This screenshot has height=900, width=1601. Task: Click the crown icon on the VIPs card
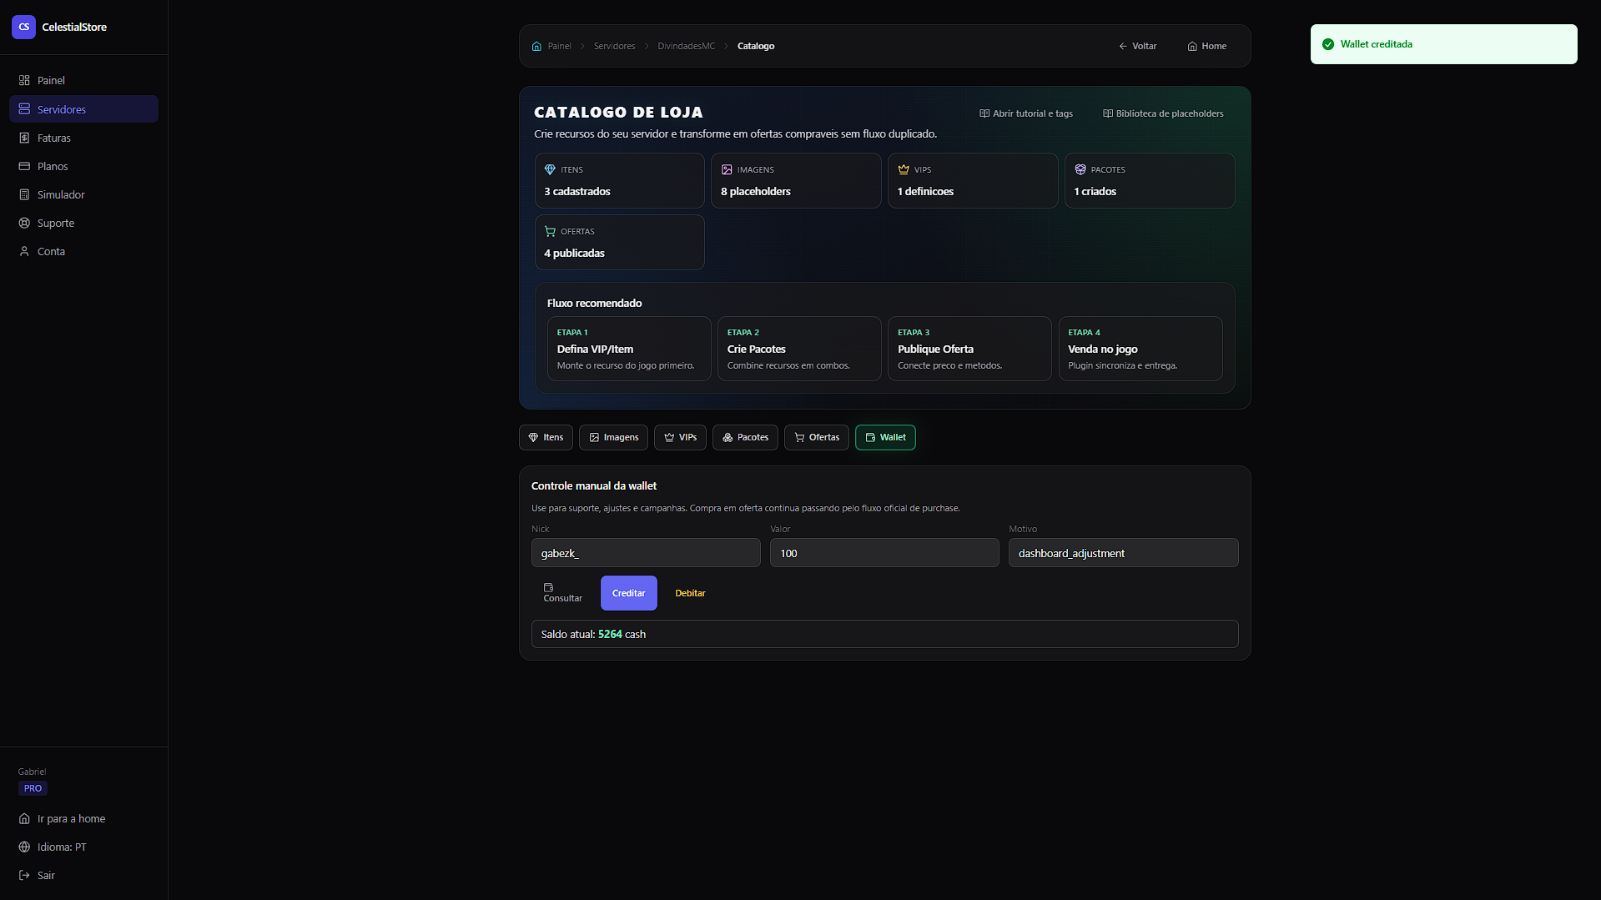[904, 168]
